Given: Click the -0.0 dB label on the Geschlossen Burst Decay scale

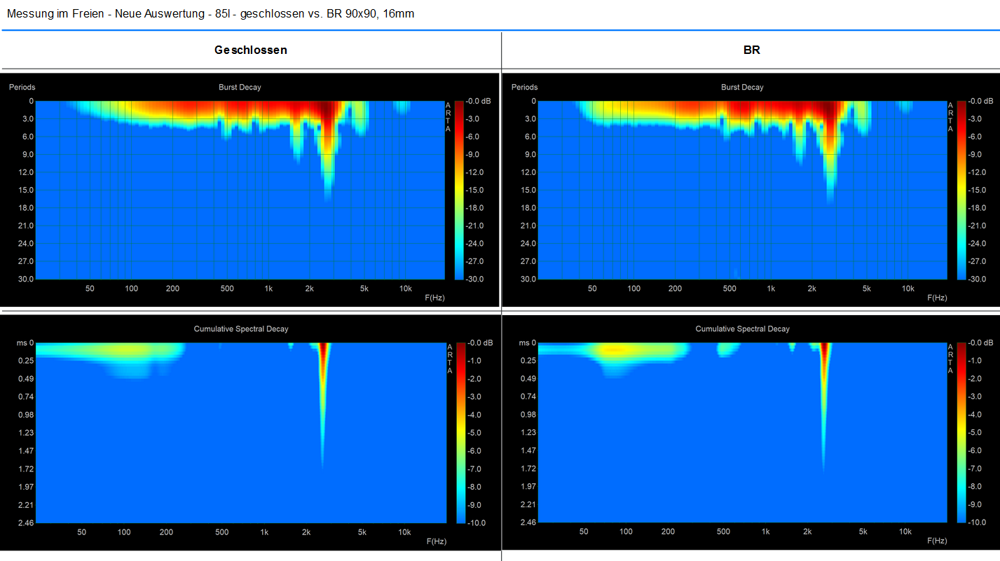Looking at the screenshot, I should (x=480, y=102).
